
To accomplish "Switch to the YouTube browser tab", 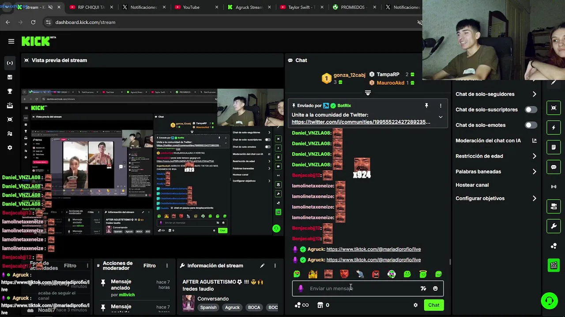I will [x=191, y=7].
